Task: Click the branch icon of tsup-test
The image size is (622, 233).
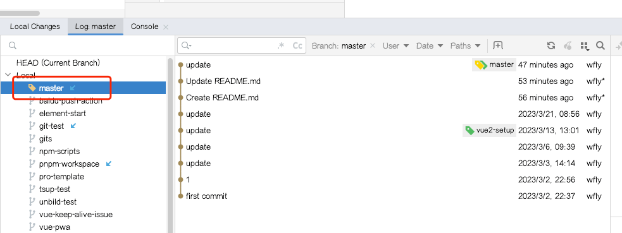Action: coord(32,189)
